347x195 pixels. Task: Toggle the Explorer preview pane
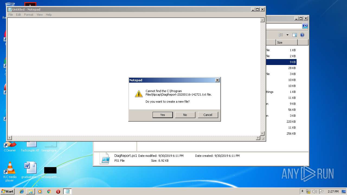(x=295, y=35)
